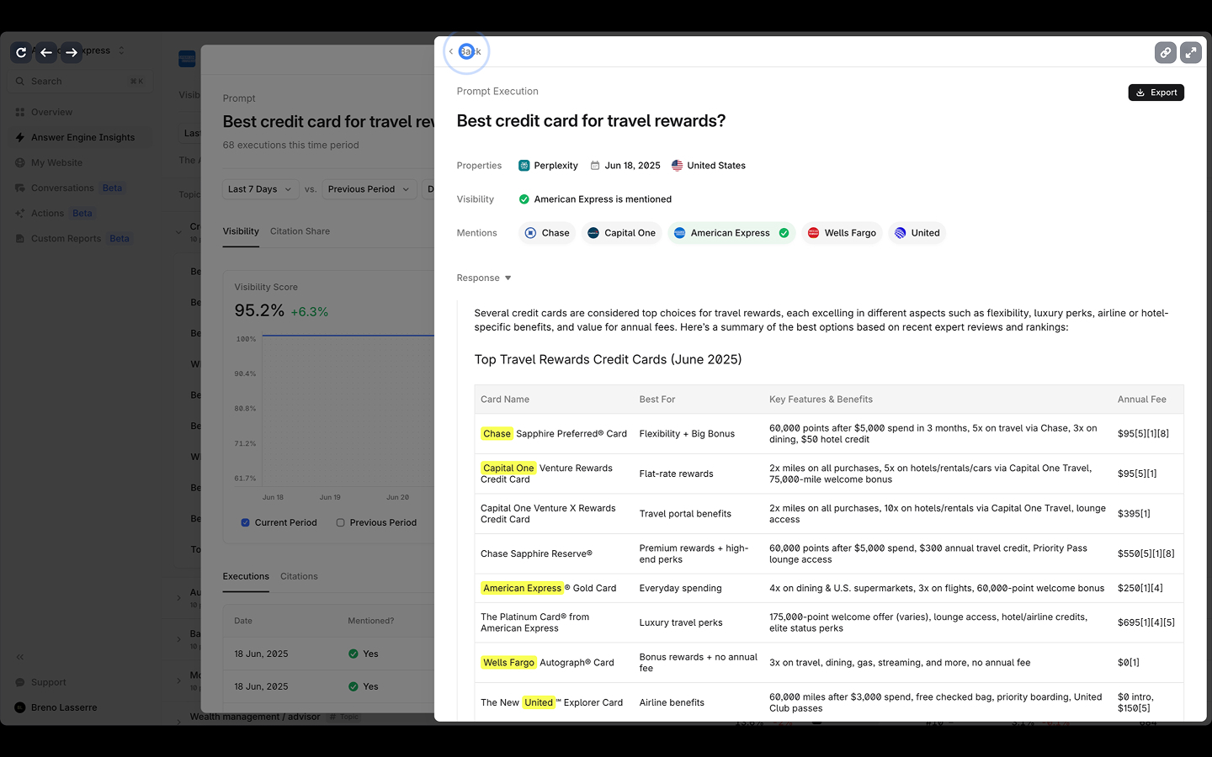
Task: Click the green check beside American Express is mentioned
Action: pyautogui.click(x=524, y=199)
